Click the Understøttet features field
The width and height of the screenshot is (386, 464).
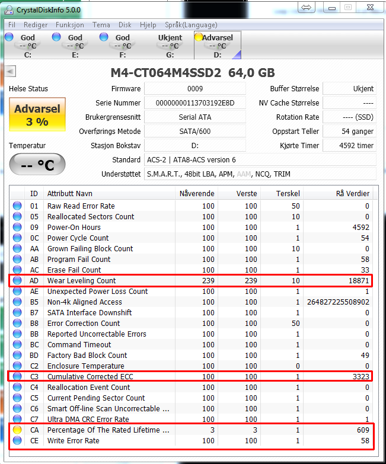point(260,174)
